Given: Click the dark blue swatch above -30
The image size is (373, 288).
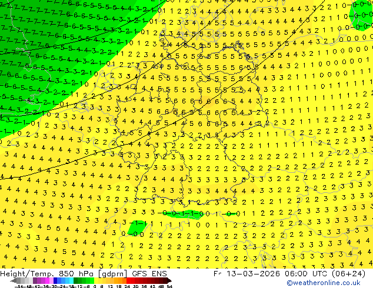Looking at the screenshot, I should click(55, 280).
